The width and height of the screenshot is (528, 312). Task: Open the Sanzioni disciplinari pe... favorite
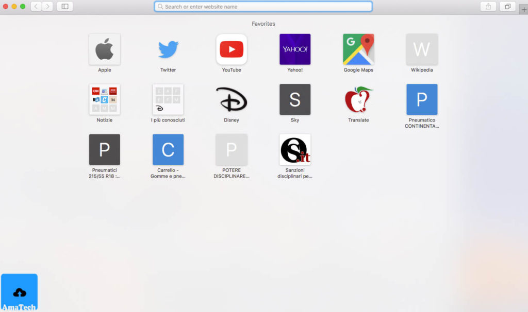(295, 149)
